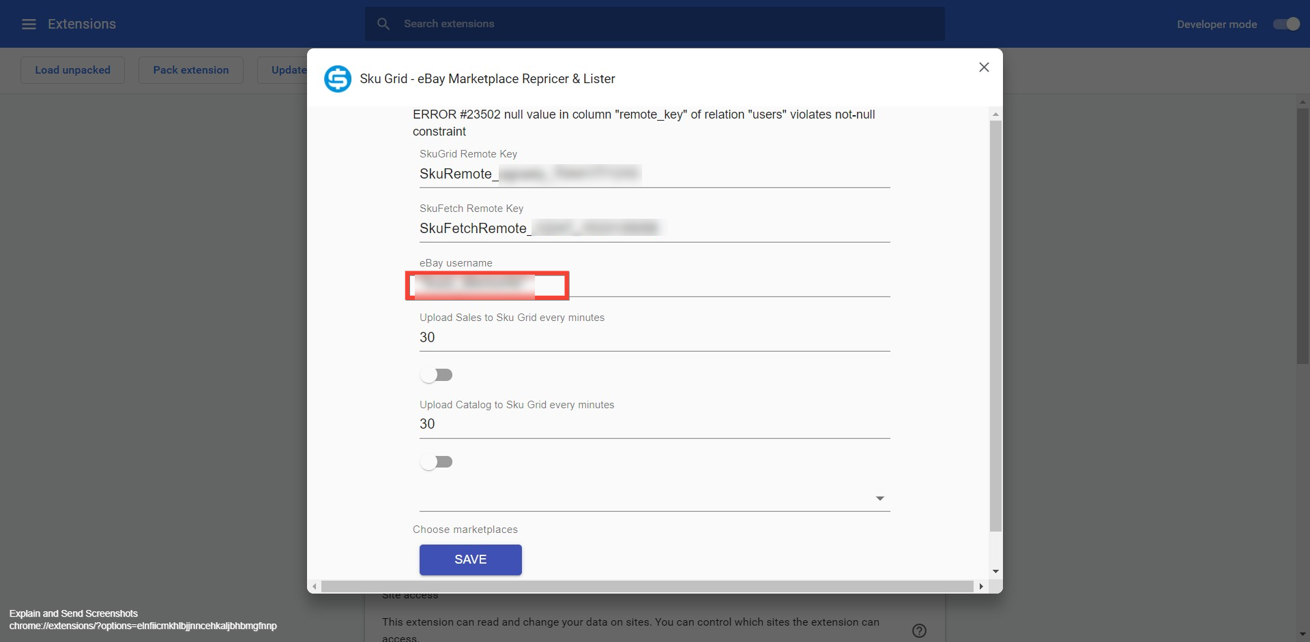Image resolution: width=1310 pixels, height=642 pixels.
Task: Focus the Search extensions field
Action: (655, 24)
